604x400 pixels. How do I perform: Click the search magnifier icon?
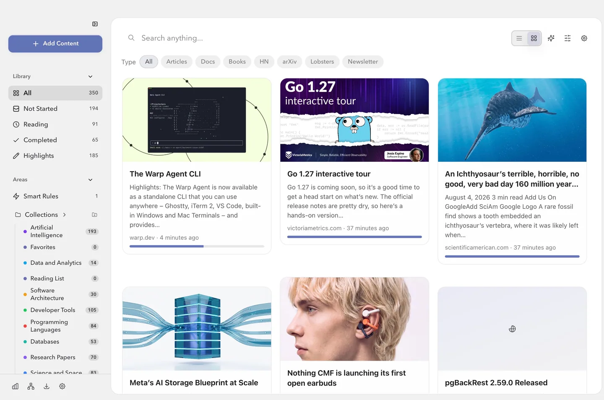[131, 38]
